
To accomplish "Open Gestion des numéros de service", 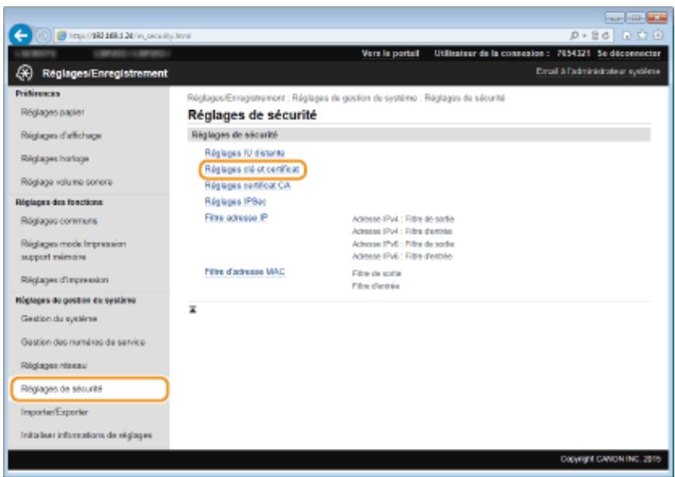I will coord(83,342).
